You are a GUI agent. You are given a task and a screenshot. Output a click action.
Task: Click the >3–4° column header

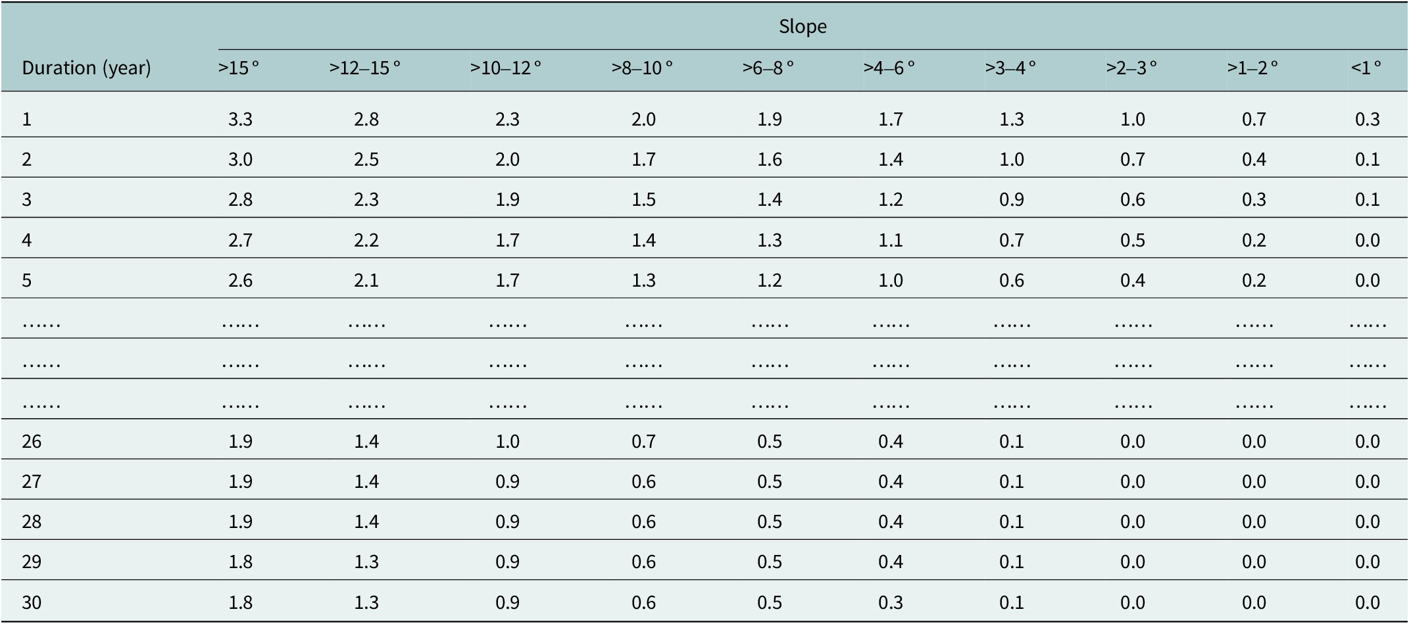click(1010, 67)
